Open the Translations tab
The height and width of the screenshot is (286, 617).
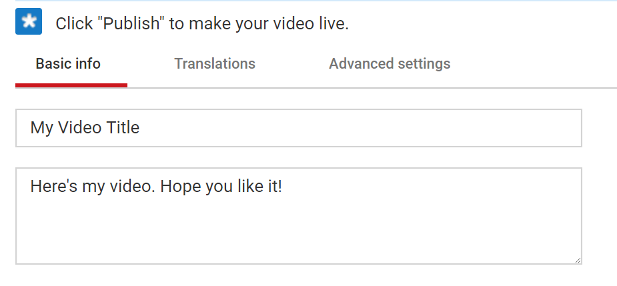click(215, 64)
